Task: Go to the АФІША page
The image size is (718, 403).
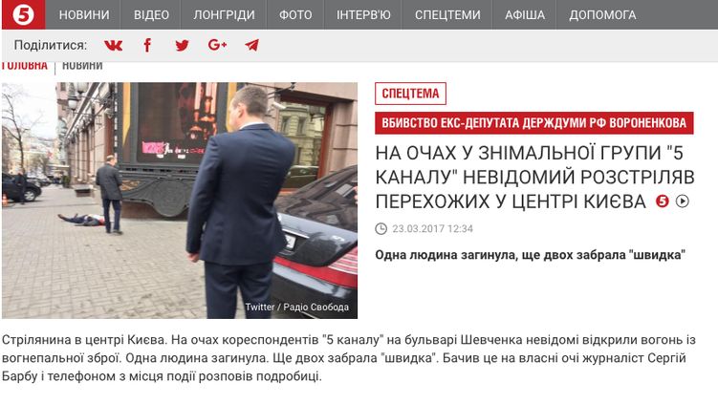Action: (525, 14)
